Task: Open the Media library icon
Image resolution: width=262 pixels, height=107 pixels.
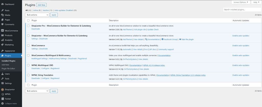Action: tap(2, 15)
